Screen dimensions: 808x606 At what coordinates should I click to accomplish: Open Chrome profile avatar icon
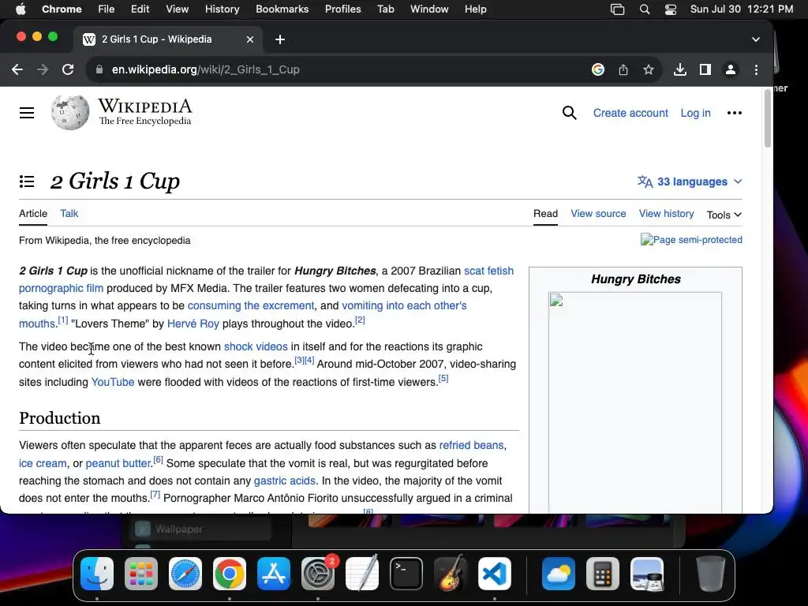point(730,69)
